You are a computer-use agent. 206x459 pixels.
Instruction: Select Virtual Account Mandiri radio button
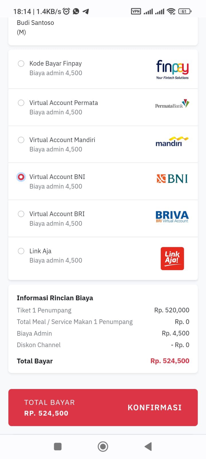[21, 140]
